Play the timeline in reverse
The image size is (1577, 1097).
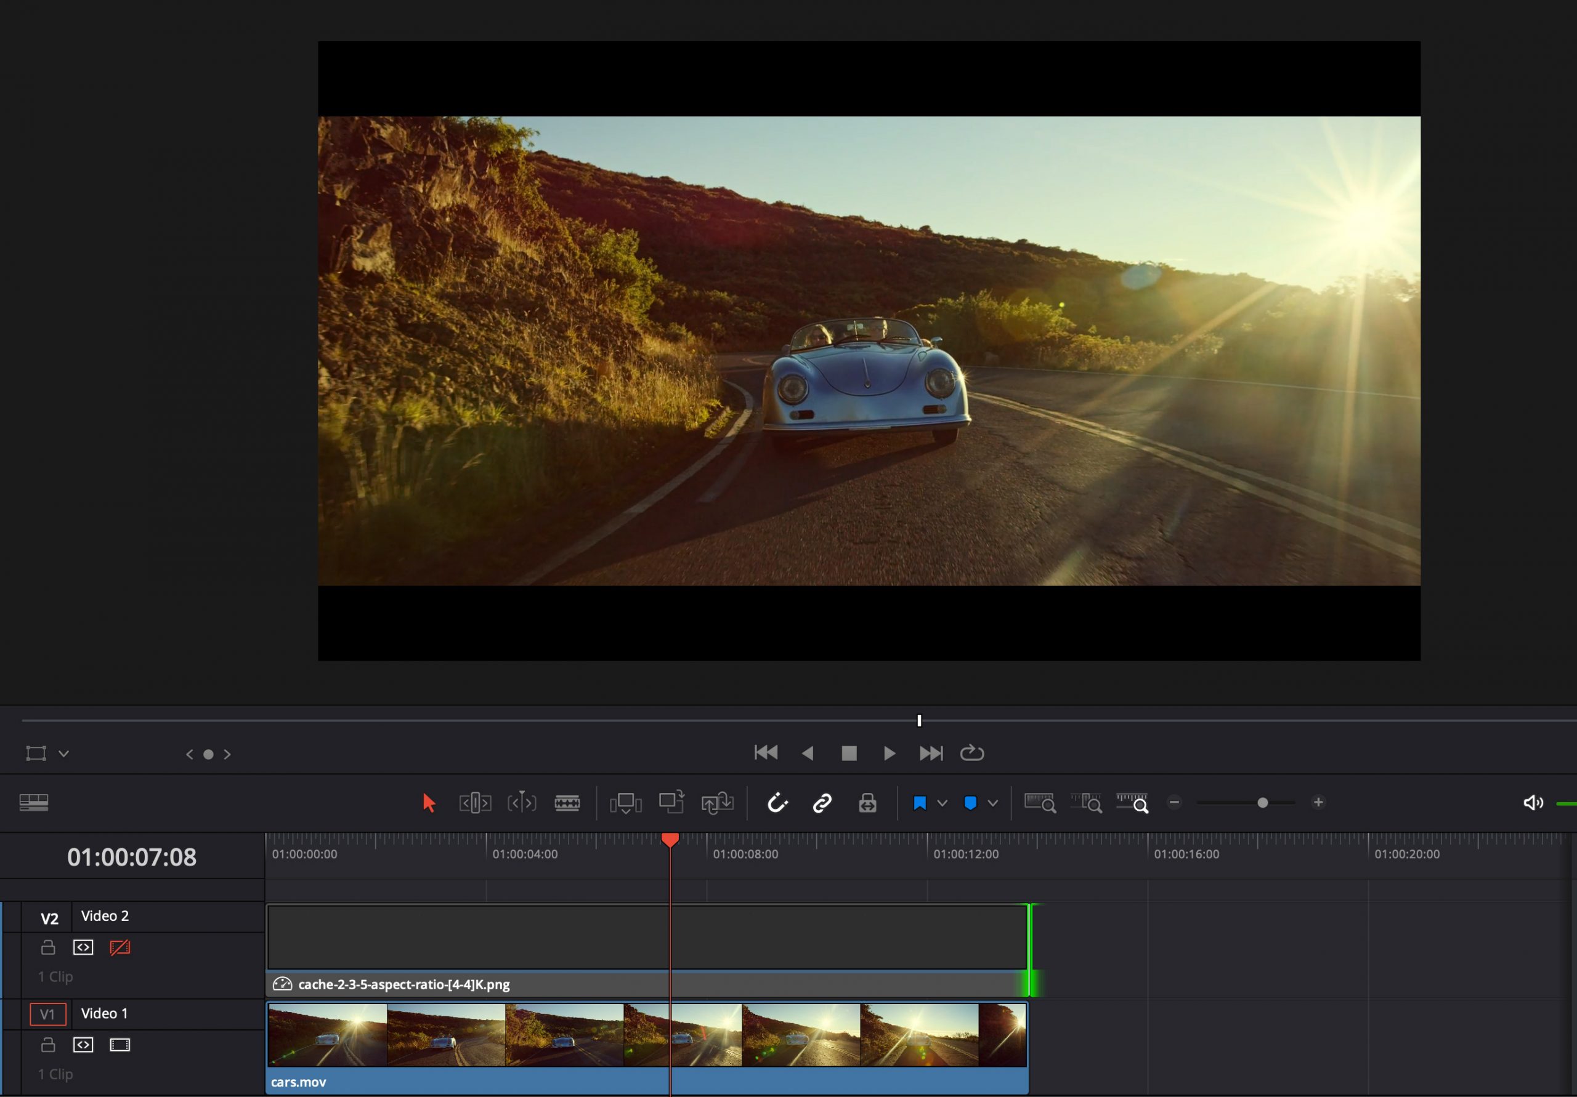pyautogui.click(x=808, y=753)
